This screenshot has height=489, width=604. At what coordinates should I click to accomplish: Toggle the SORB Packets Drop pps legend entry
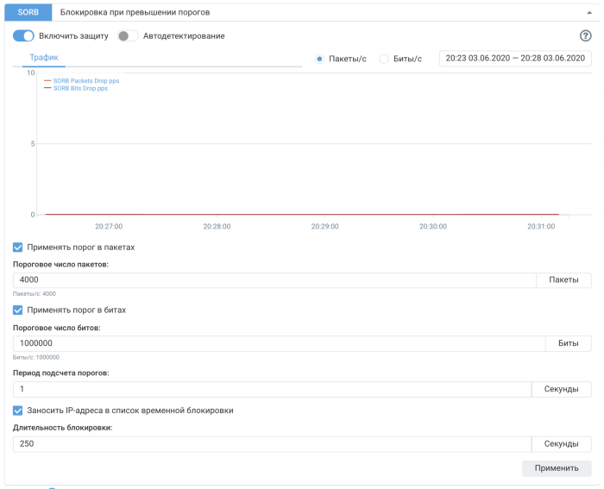point(85,81)
